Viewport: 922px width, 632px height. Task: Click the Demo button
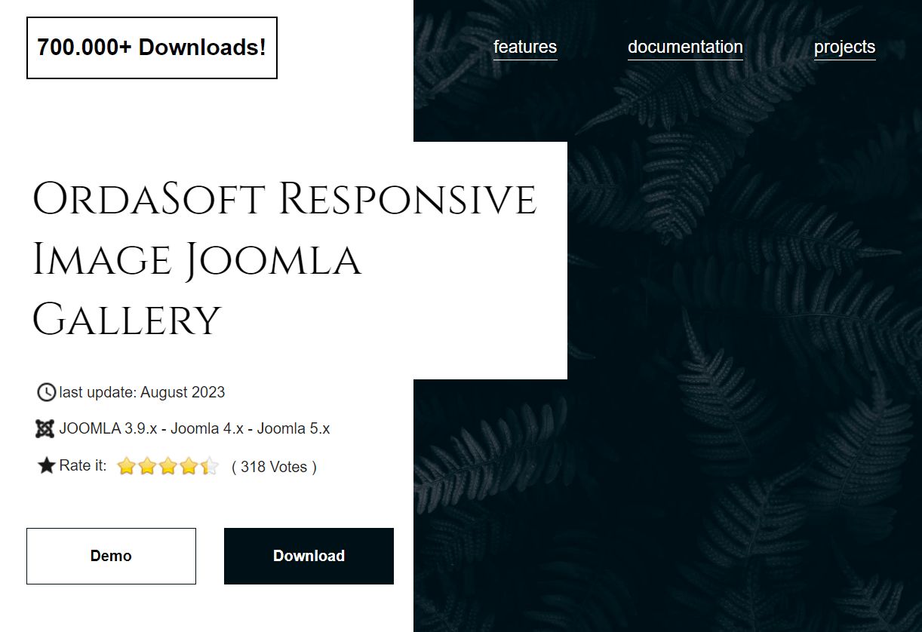click(x=111, y=556)
